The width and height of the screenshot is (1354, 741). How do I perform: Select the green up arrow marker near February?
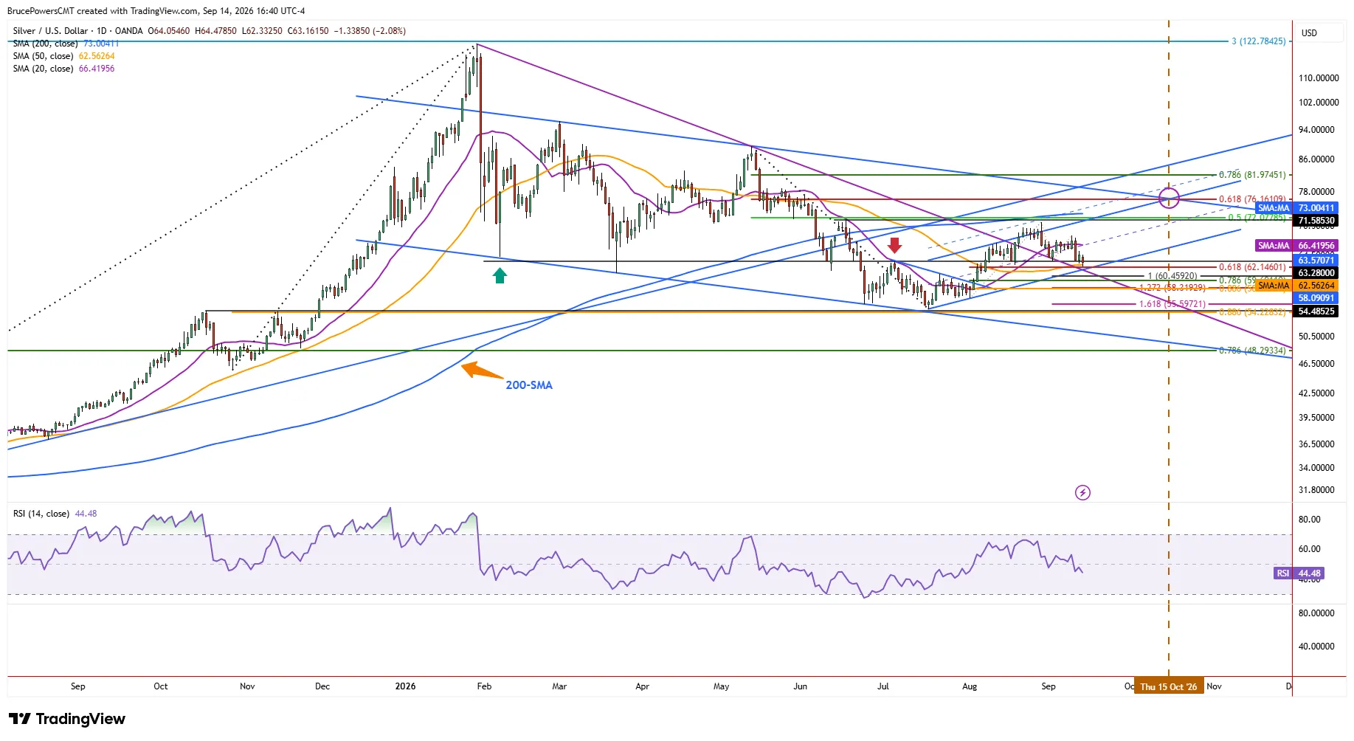tap(500, 275)
